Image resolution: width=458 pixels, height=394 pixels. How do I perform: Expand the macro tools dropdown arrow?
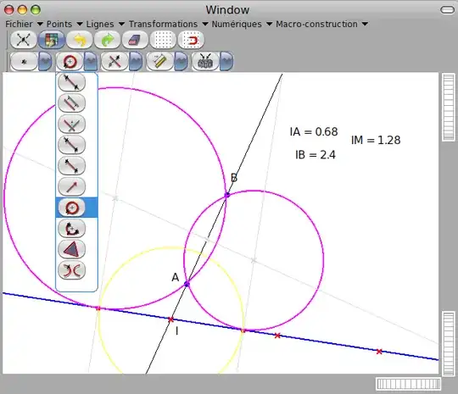click(x=226, y=62)
